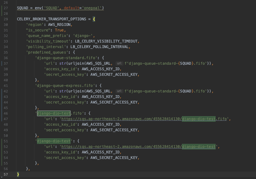The width and height of the screenshot is (256, 179).
Task: Click the str call on line 42
Action: coord(63,91)
